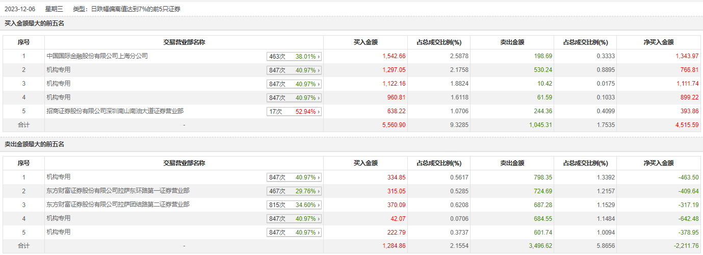Click arrow icon in buy-table row 3 stats box

tap(320, 84)
